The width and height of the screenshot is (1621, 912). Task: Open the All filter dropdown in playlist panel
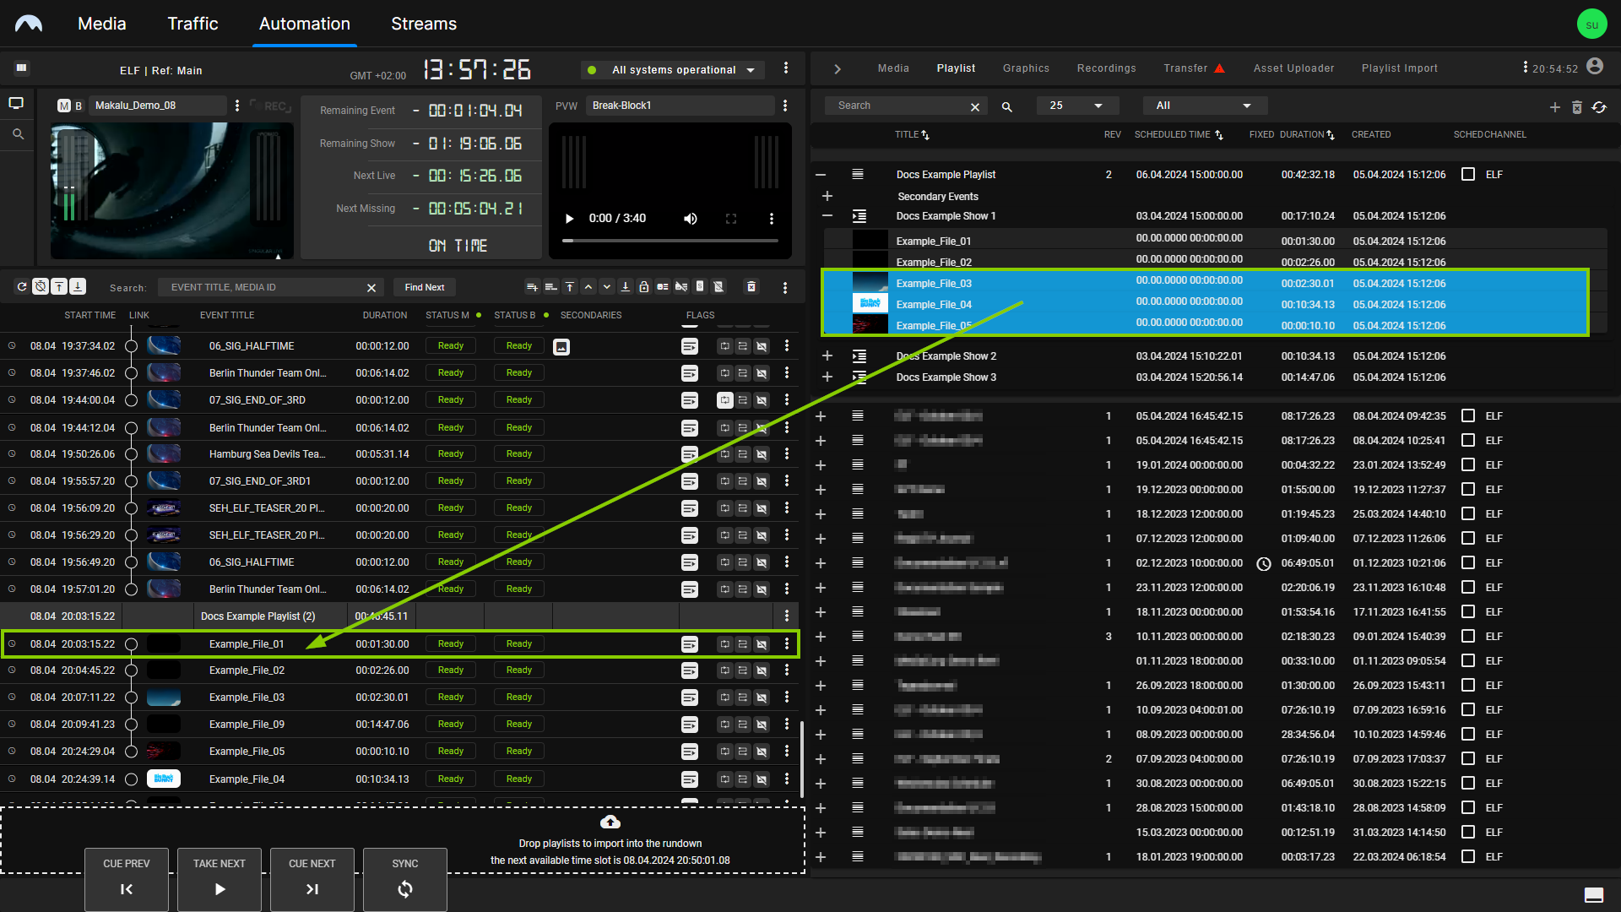[x=1203, y=105]
